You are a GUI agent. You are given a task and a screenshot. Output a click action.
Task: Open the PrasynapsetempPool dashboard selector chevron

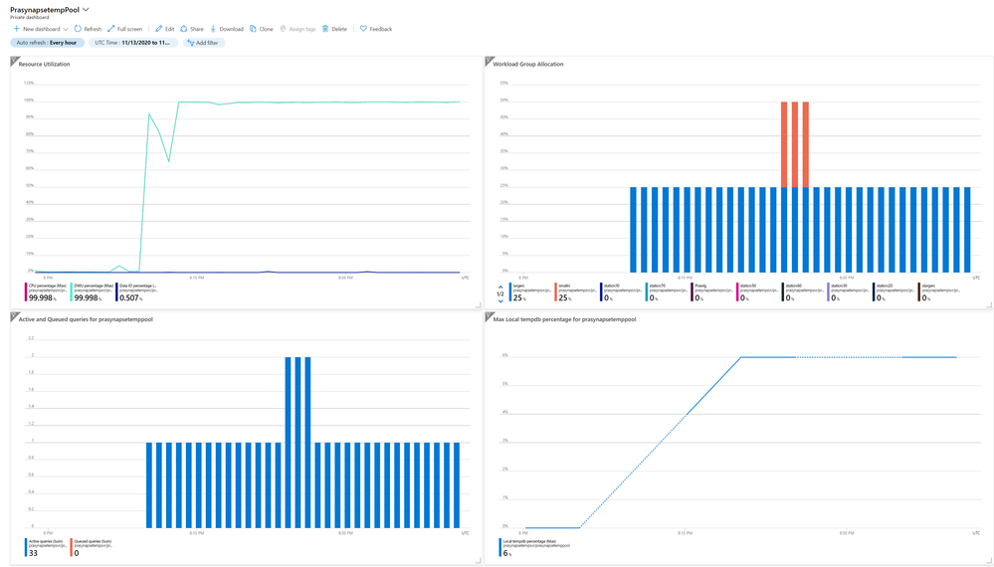tap(87, 10)
